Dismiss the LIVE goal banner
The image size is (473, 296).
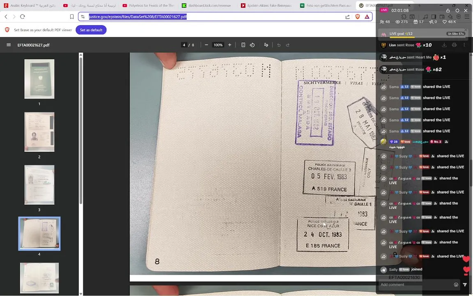[466, 30]
